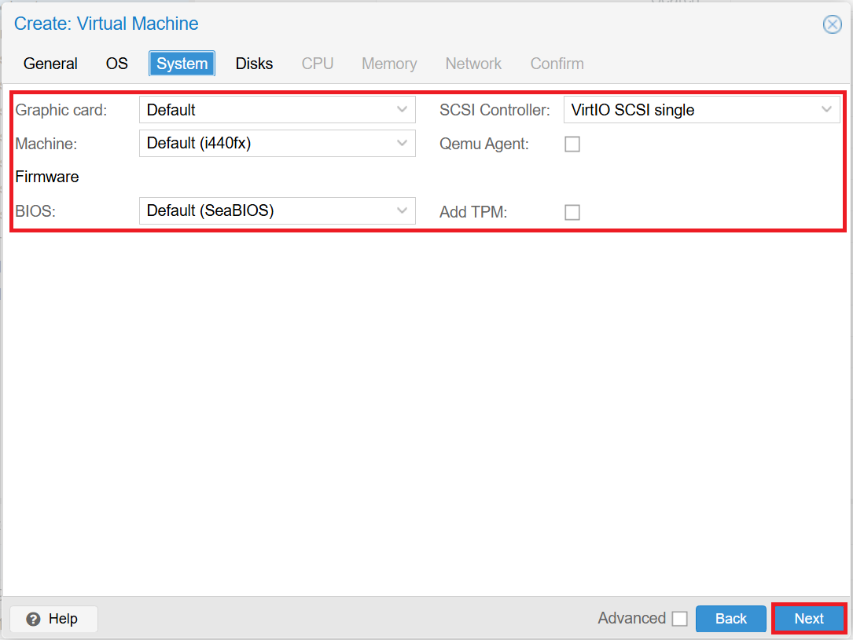Viewport: 853px width, 640px height.
Task: Open the Machine dropdown showing Default (i440fx)
Action: (275, 143)
